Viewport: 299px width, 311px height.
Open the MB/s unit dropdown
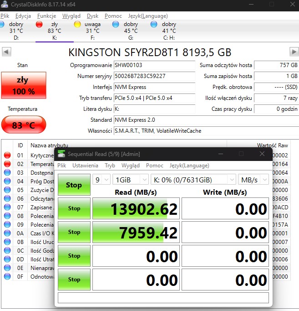[253, 180]
